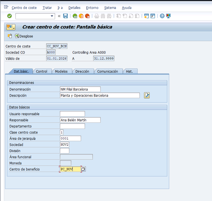Open the Sistema menu

point(110,8)
